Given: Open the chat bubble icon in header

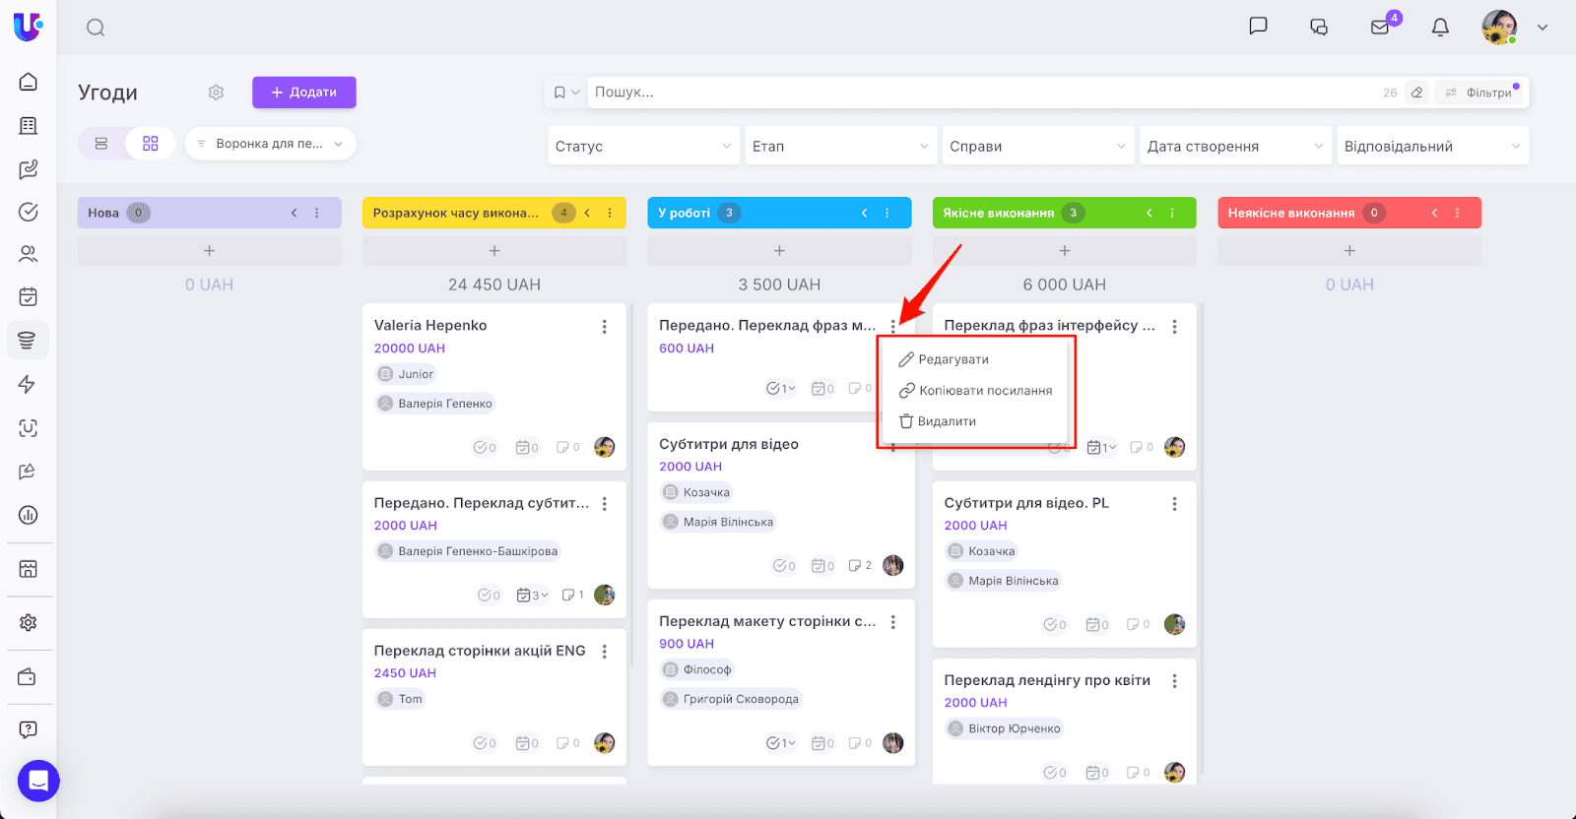Looking at the screenshot, I should coord(1258,27).
